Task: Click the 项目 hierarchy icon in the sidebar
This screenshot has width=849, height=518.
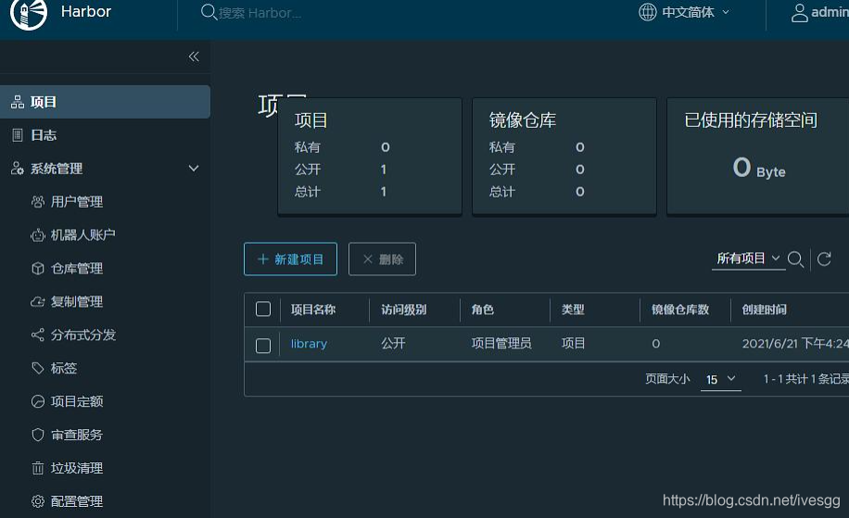Action: tap(18, 102)
